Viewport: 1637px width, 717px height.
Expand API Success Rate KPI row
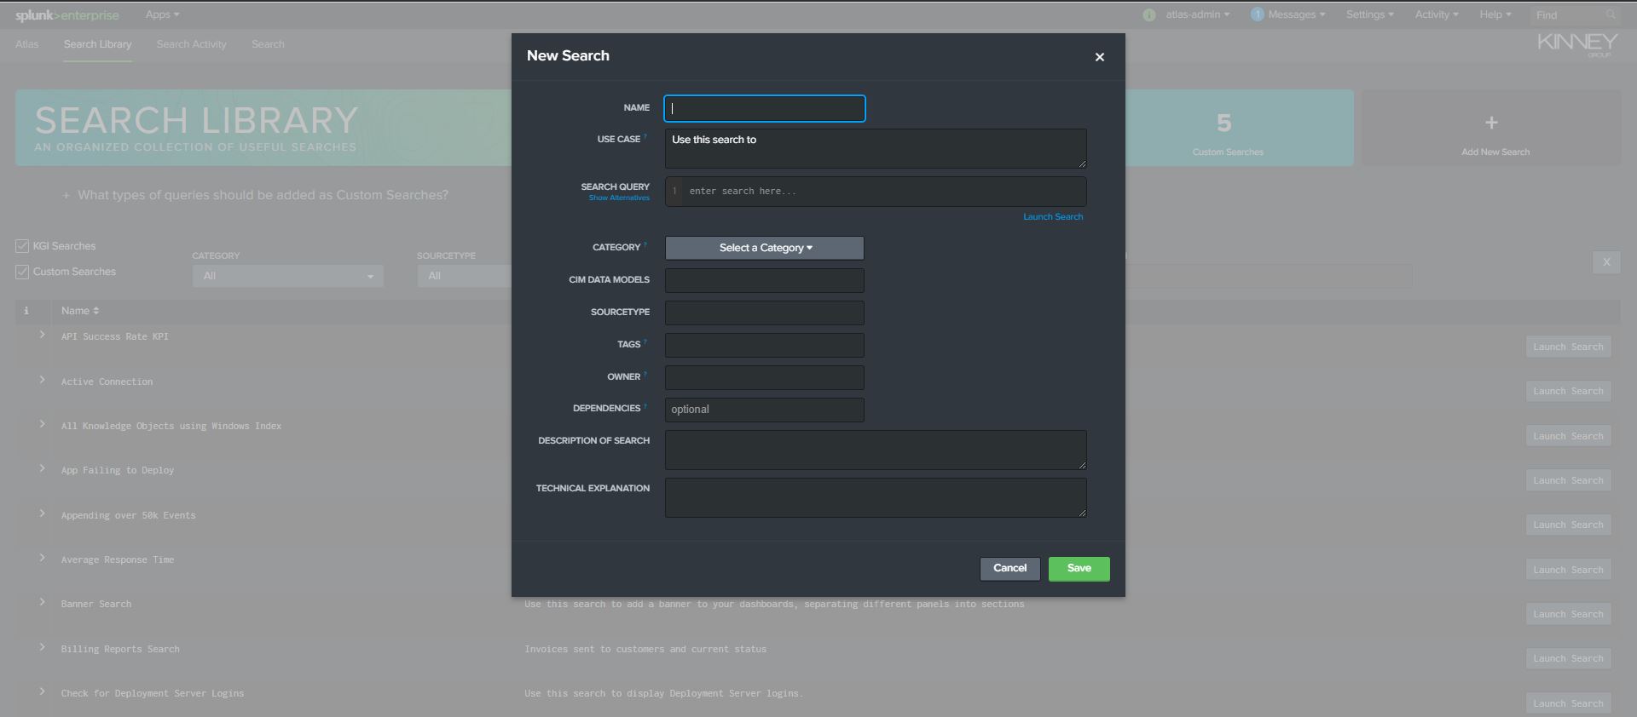pos(42,335)
